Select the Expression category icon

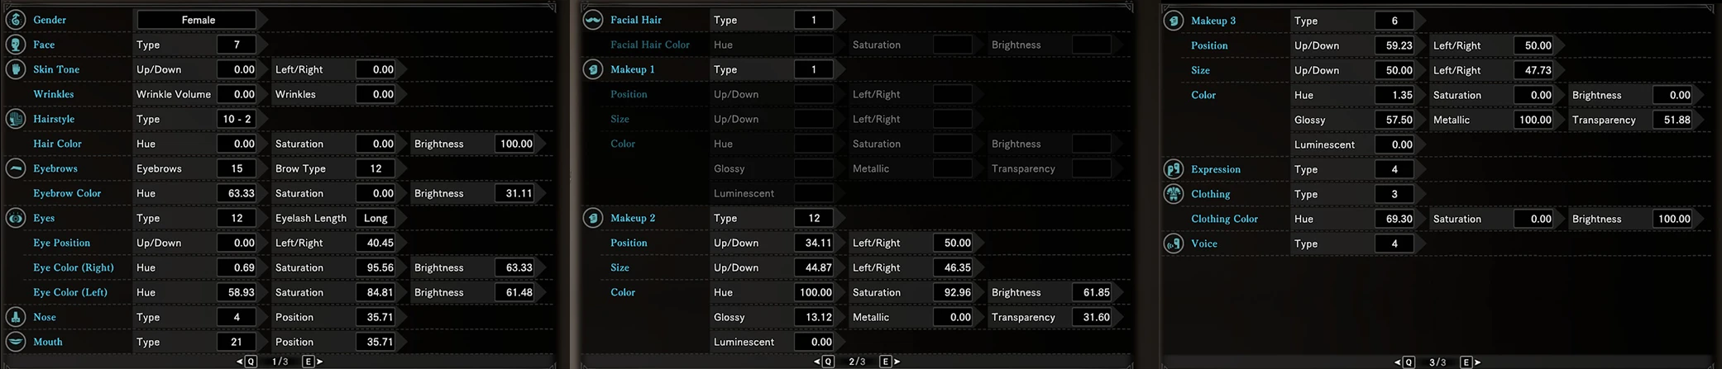click(1174, 169)
